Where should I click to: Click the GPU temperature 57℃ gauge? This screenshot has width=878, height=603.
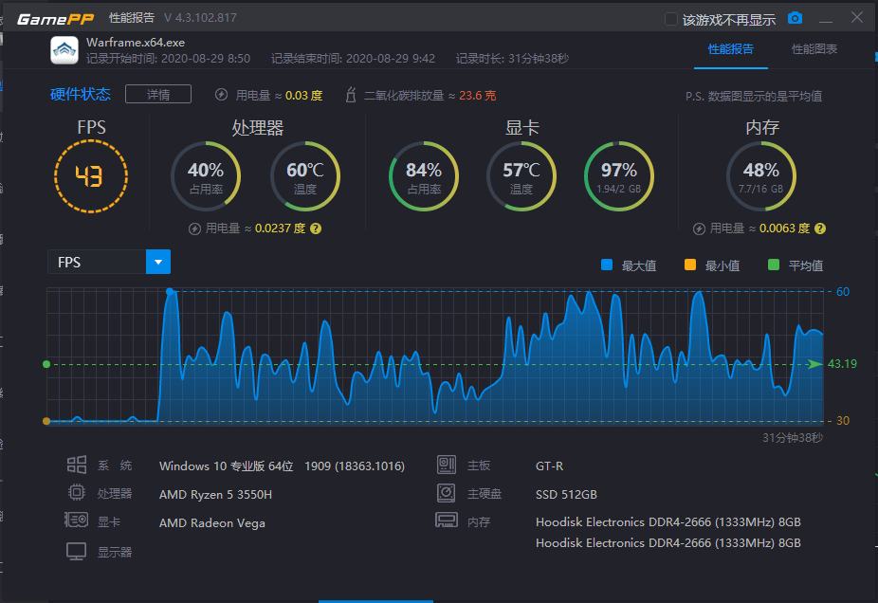521,176
